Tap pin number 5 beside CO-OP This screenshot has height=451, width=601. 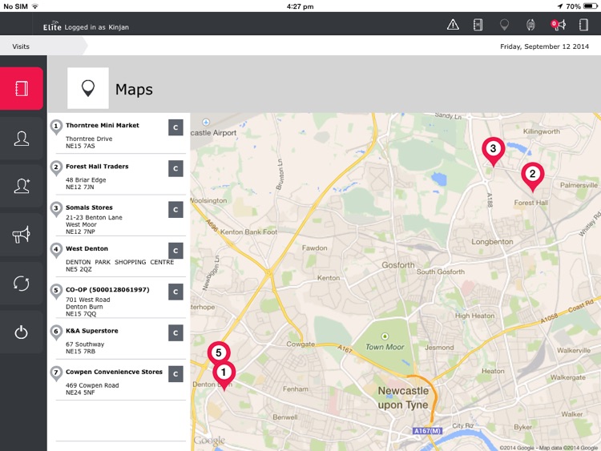[56, 291]
